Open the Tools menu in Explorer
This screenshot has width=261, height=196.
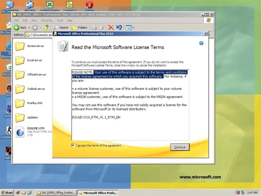point(60,20)
